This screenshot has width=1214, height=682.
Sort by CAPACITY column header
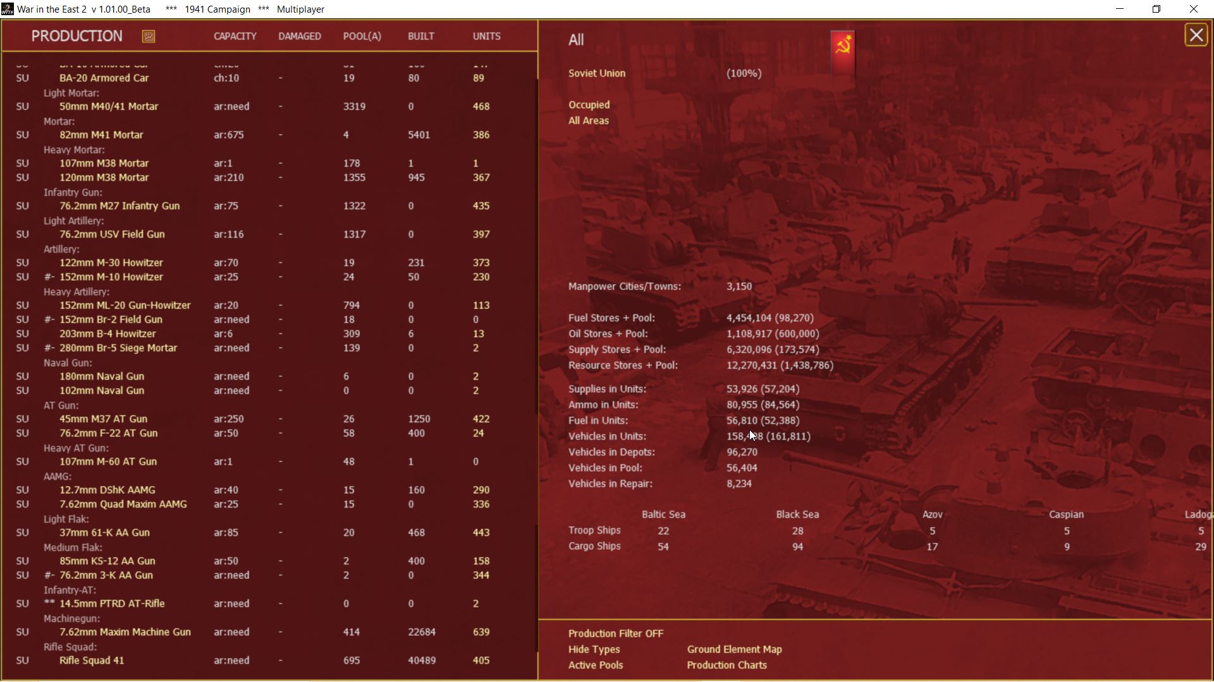(x=235, y=37)
